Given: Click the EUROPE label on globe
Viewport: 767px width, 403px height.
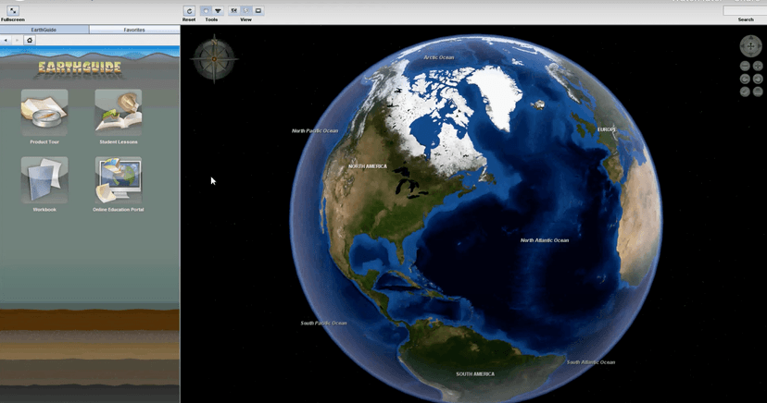Looking at the screenshot, I should (607, 129).
